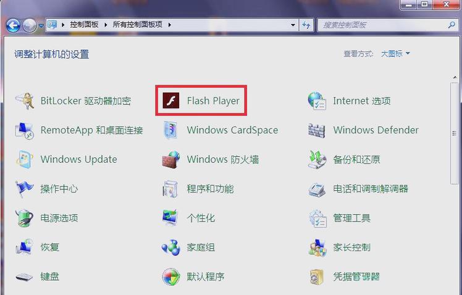This screenshot has width=462, height=295.
Task: Click the refresh button beside address bar
Action: [x=306, y=25]
